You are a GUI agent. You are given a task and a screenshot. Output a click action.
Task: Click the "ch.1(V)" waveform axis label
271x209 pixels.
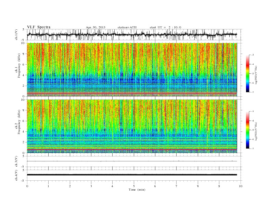(16, 34)
